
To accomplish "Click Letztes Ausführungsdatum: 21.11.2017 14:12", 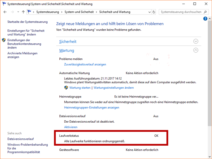I will click(93, 78).
